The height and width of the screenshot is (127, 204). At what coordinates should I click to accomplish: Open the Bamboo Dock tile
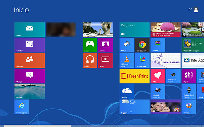(x=142, y=60)
